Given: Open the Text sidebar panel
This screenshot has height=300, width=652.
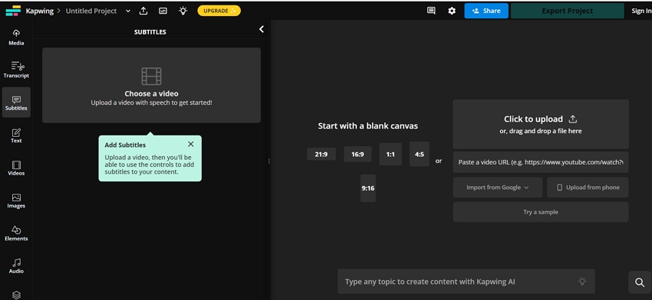Looking at the screenshot, I should 16,135.
